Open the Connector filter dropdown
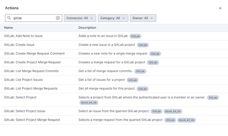 pyautogui.click(x=80, y=18)
